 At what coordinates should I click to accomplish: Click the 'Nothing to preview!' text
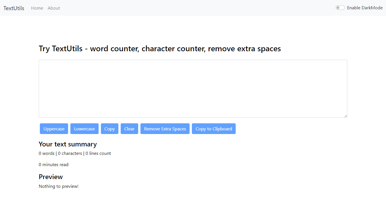58,186
